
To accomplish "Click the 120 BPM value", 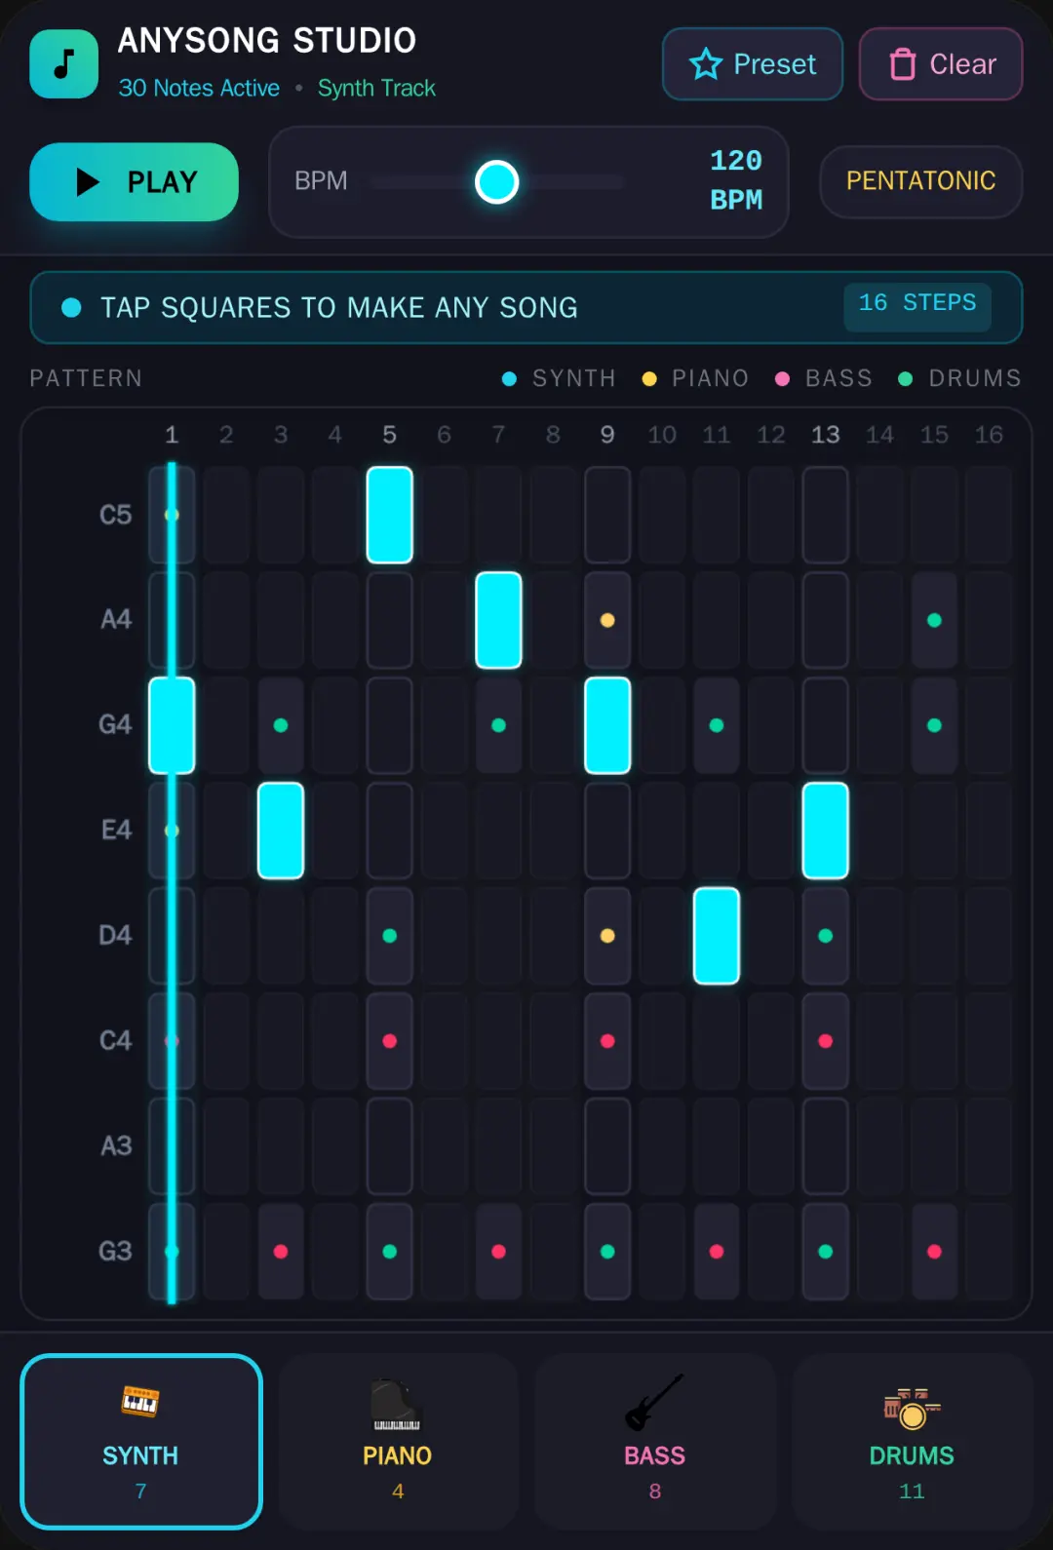I will (x=736, y=180).
